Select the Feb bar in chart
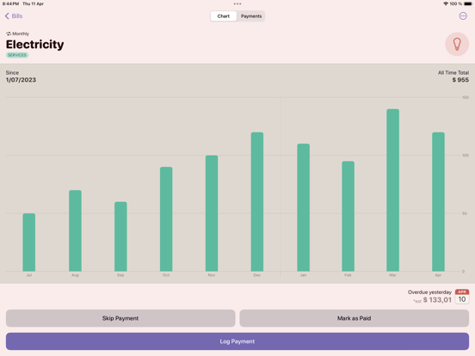 pos(348,216)
